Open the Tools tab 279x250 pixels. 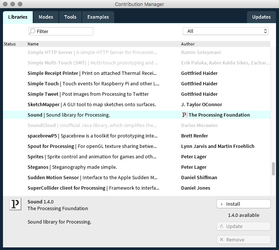pyautogui.click(x=70, y=17)
